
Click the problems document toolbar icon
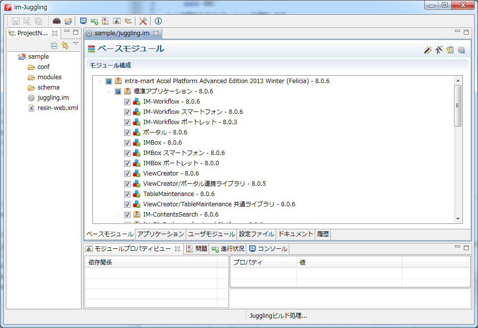tap(106, 21)
